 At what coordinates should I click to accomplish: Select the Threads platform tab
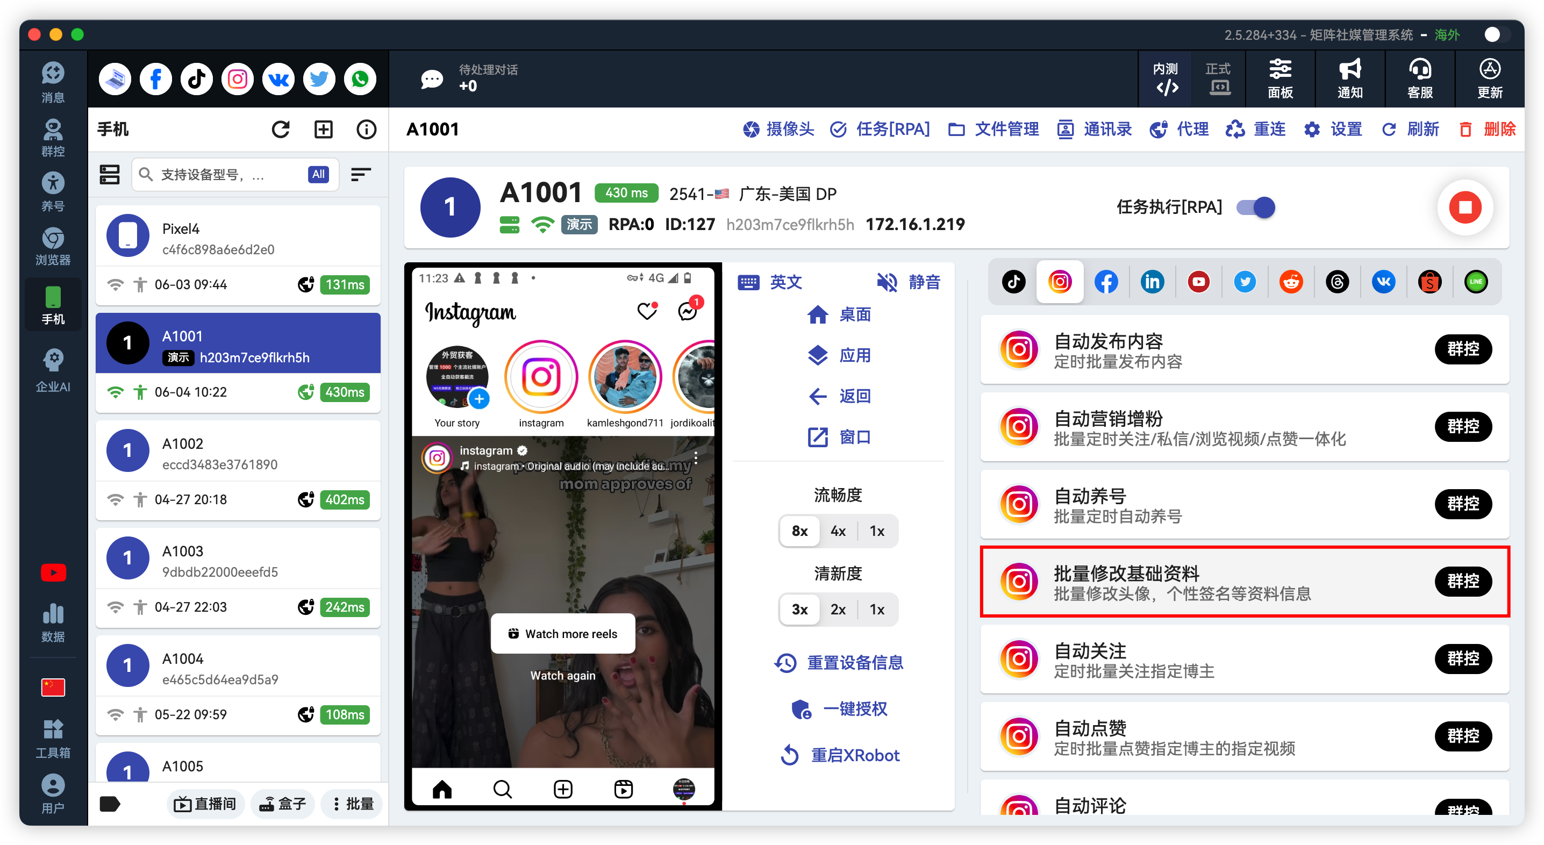(1337, 282)
